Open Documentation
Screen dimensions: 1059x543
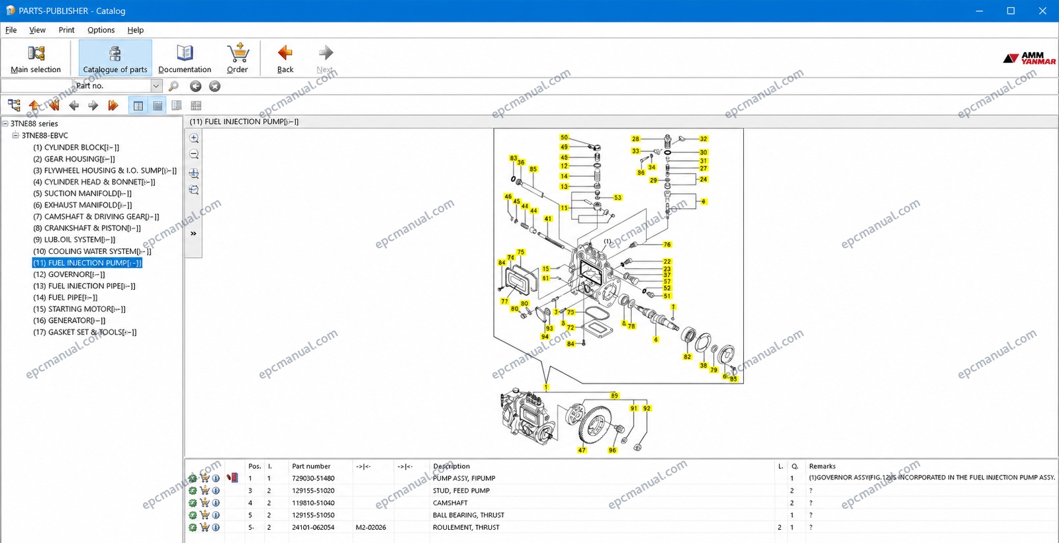point(185,58)
